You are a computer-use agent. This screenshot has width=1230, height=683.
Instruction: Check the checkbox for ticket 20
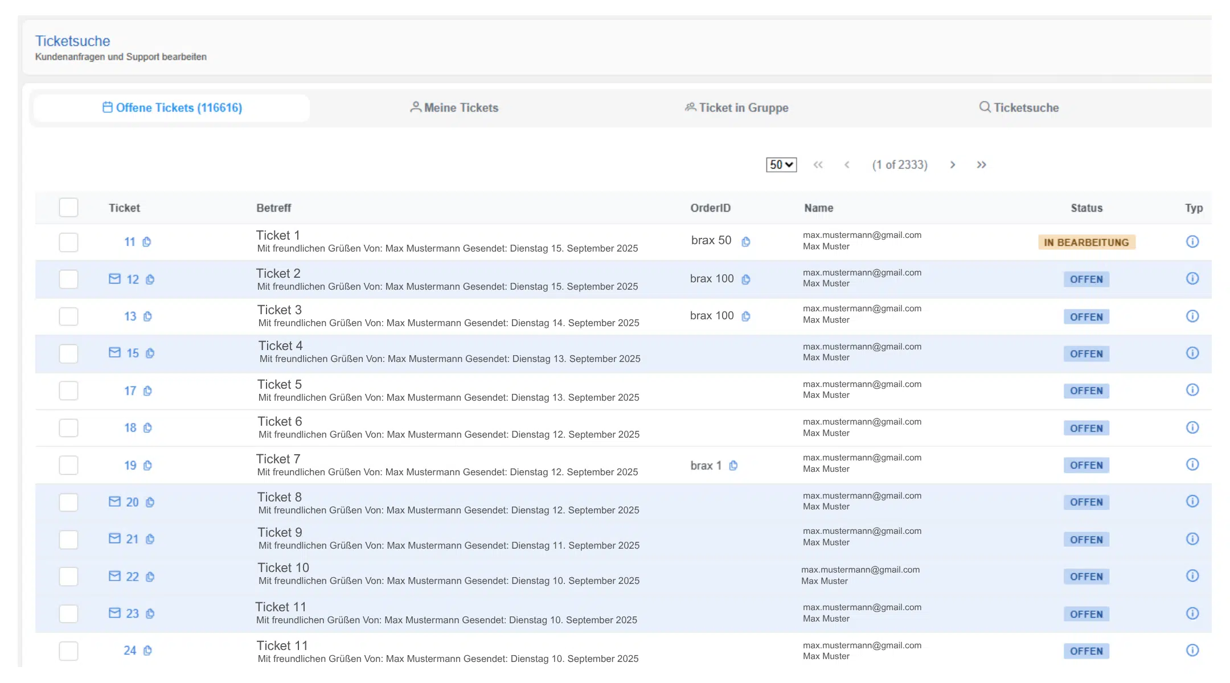[68, 503]
